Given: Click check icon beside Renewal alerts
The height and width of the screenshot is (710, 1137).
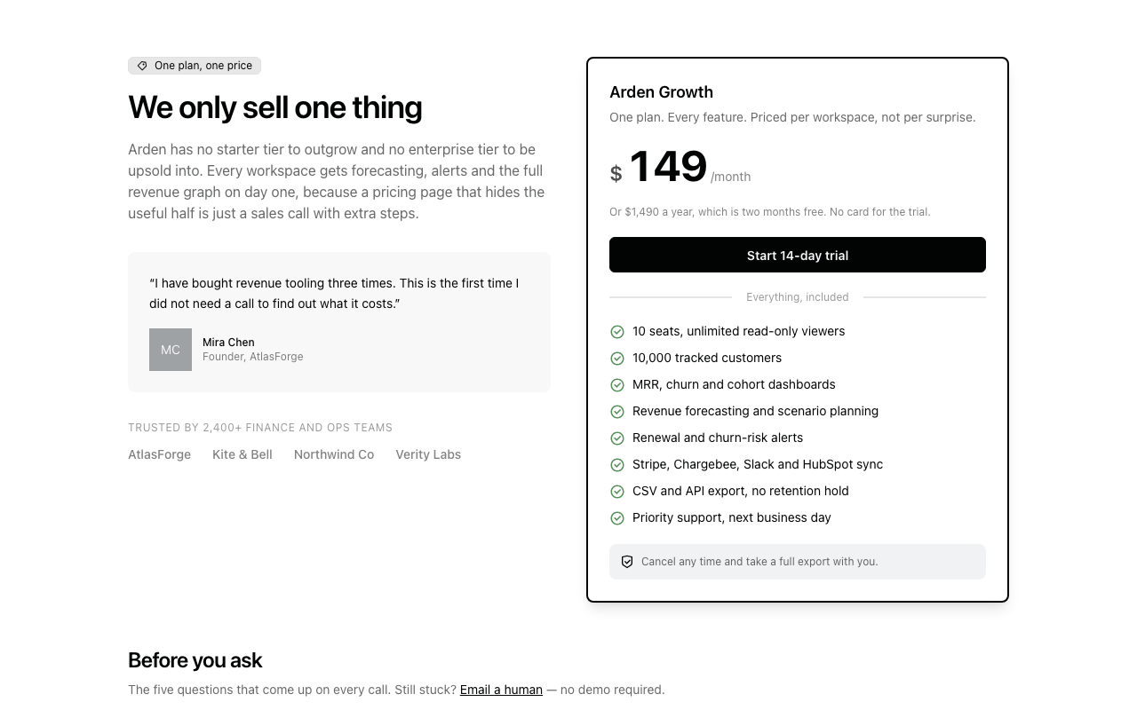Looking at the screenshot, I should (617, 438).
